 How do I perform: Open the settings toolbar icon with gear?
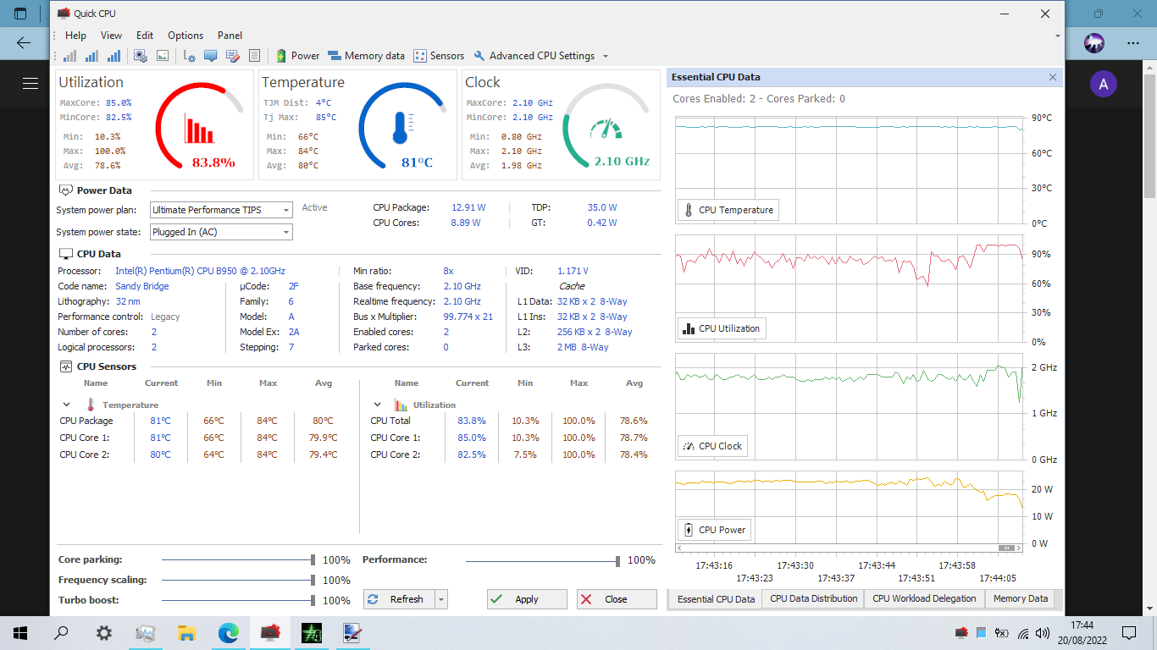[x=141, y=56]
